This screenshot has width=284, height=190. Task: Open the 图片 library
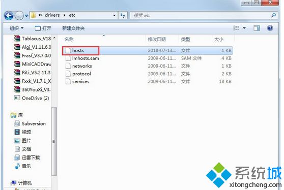coord(26,140)
